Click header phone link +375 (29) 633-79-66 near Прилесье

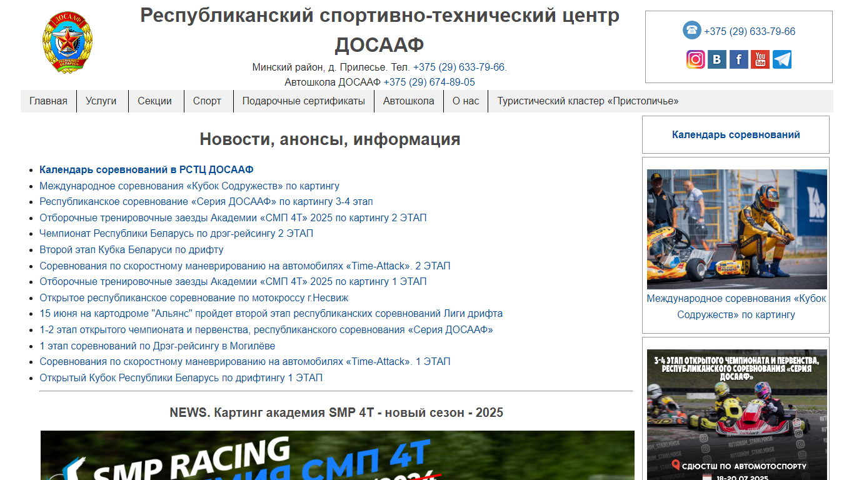(x=459, y=67)
